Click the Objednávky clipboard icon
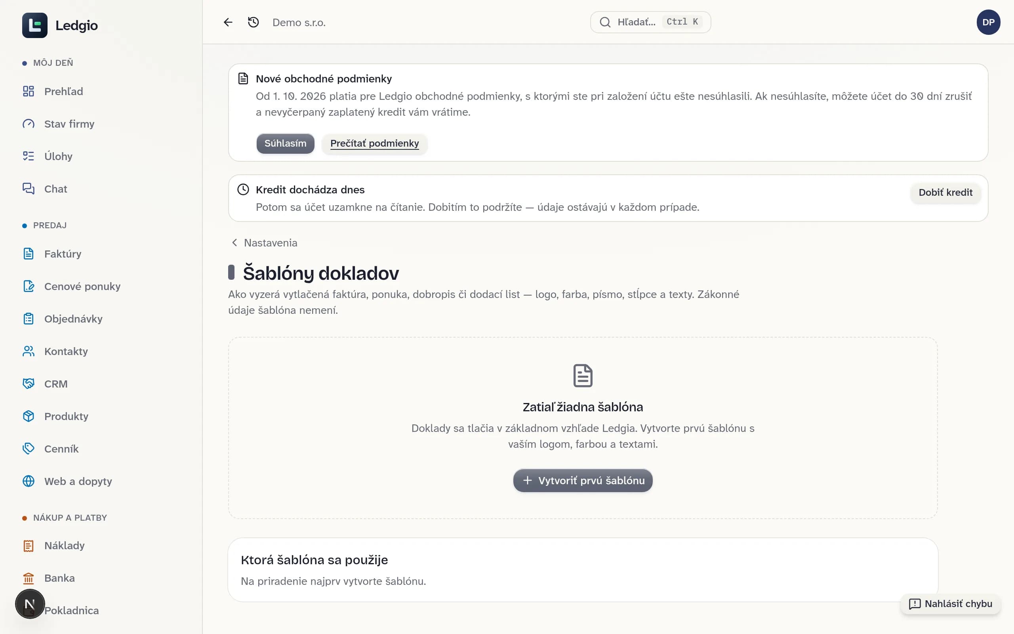The height and width of the screenshot is (634, 1014). coord(29,319)
